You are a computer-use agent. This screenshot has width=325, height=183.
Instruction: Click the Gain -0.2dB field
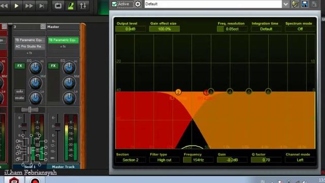pos(232,160)
